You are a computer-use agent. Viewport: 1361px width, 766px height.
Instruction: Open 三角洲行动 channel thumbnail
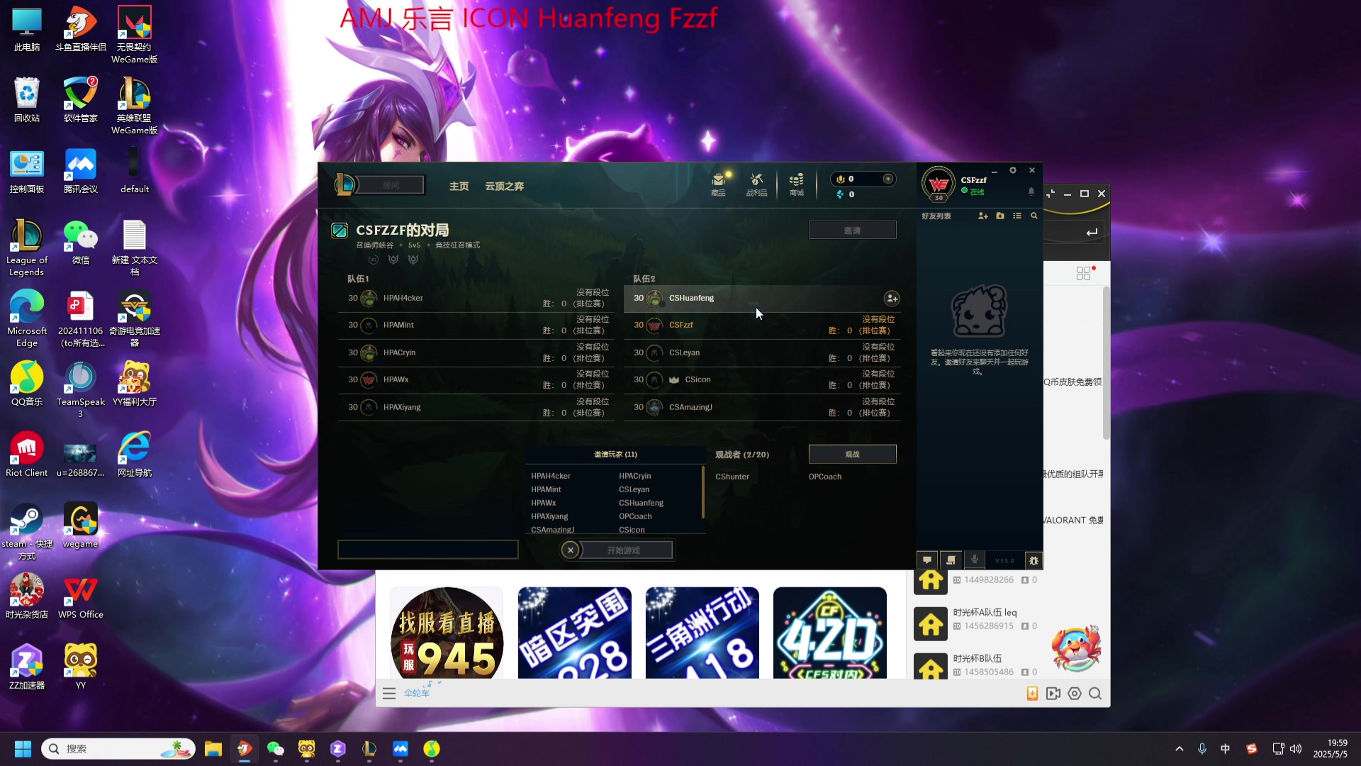tap(702, 633)
